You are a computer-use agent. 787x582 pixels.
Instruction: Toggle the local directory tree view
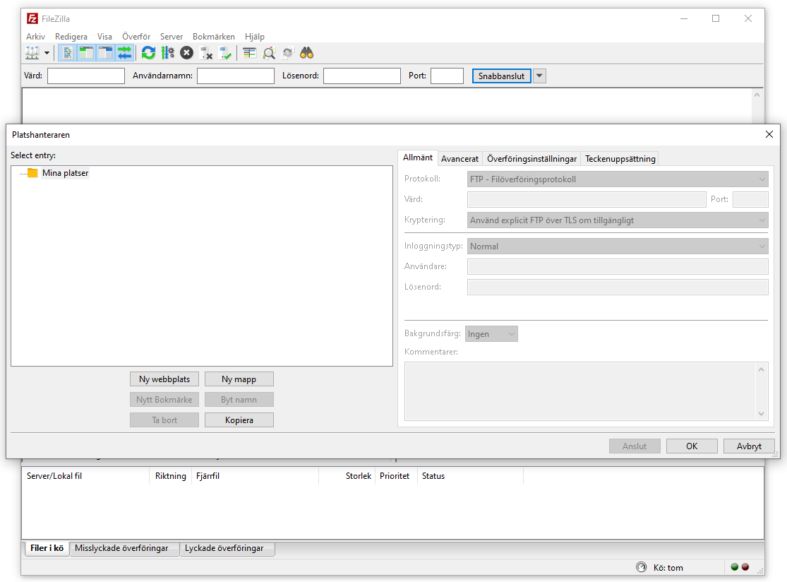click(x=87, y=53)
